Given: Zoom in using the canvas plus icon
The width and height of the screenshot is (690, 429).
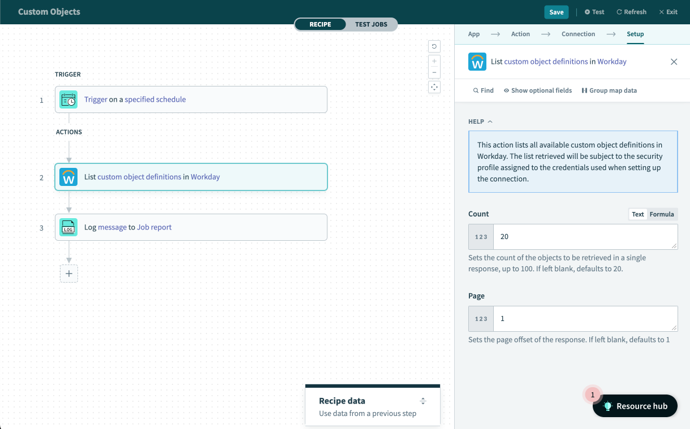Looking at the screenshot, I should click(x=434, y=60).
